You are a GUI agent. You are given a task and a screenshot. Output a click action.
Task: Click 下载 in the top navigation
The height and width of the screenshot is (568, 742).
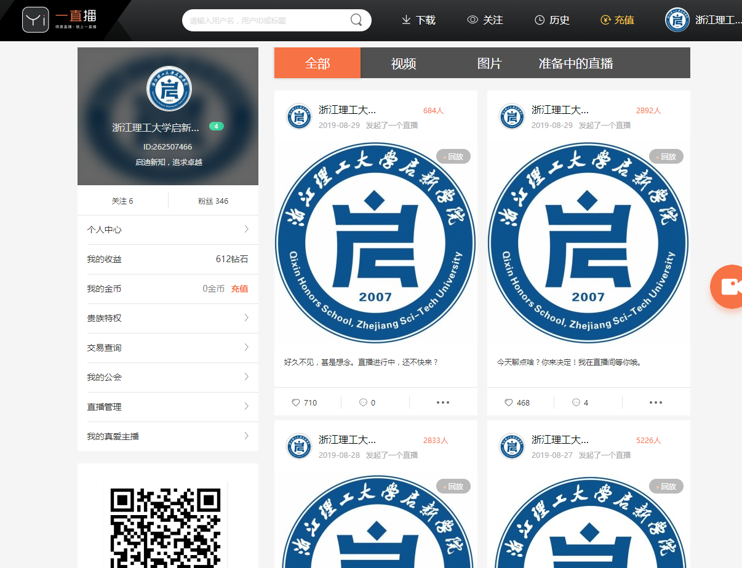[x=418, y=20]
